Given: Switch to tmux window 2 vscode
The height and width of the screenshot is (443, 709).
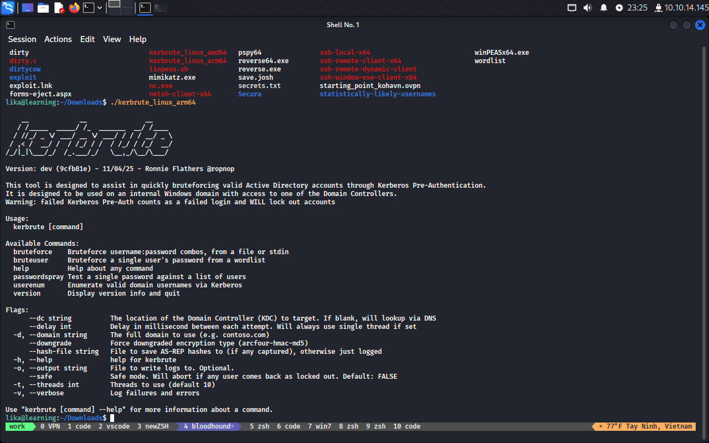Looking at the screenshot, I should pos(114,426).
